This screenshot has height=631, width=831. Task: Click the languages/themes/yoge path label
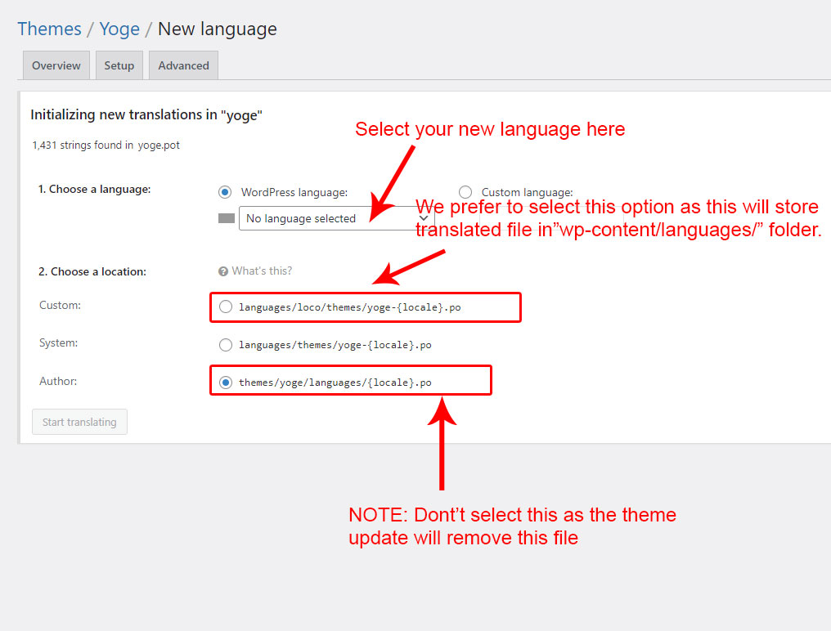(335, 345)
